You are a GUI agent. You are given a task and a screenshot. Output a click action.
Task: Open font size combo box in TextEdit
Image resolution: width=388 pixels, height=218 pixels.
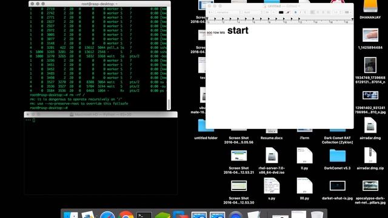[270, 12]
